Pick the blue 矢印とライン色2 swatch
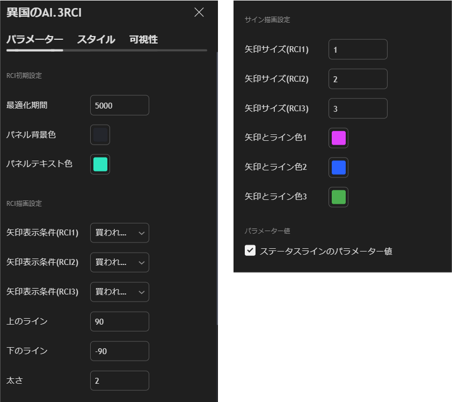 [338, 168]
